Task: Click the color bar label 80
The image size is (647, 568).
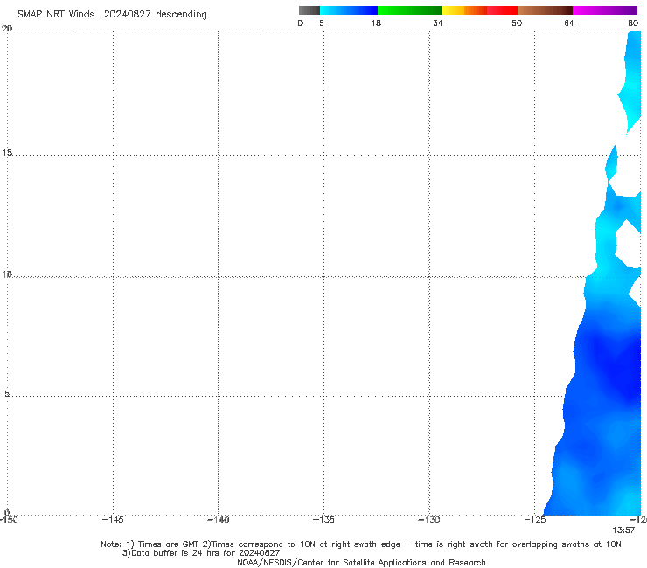Action: point(633,23)
